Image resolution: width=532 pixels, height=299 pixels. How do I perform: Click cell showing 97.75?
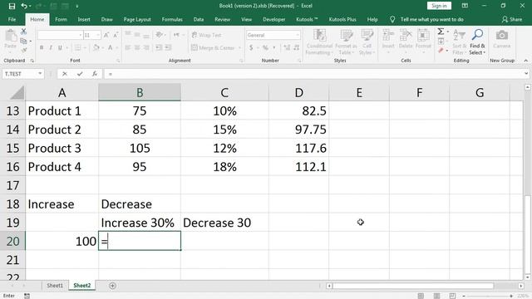coord(298,130)
